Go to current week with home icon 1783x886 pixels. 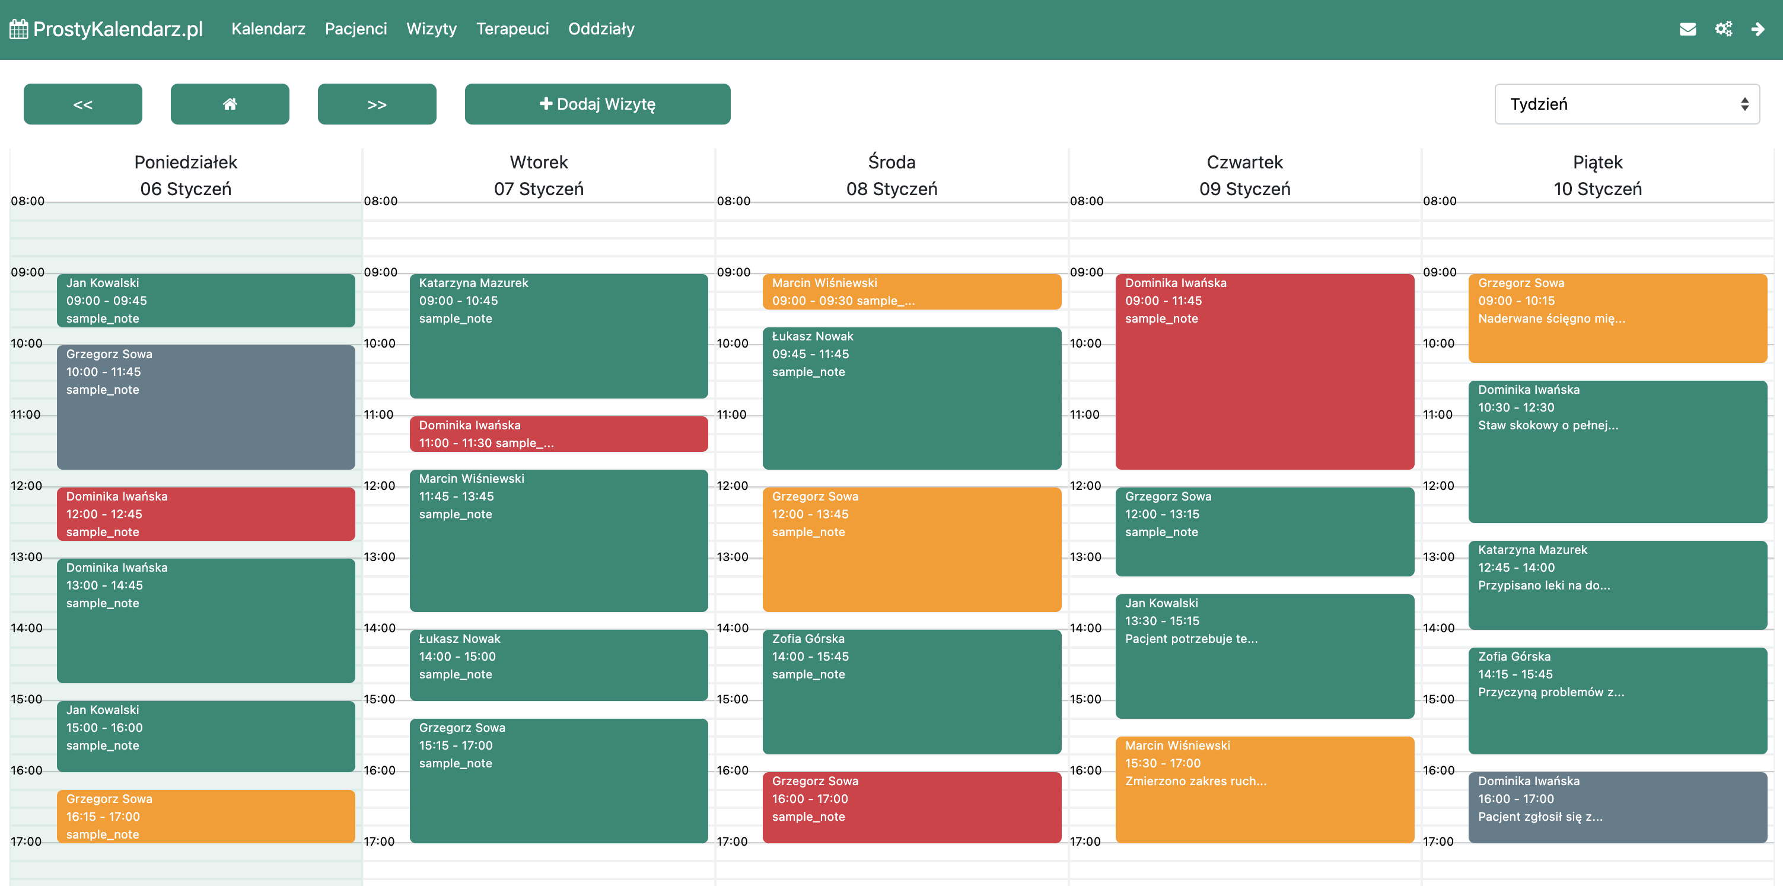pyautogui.click(x=230, y=104)
